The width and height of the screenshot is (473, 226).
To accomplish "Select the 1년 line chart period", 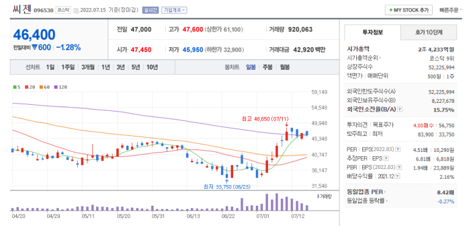I will tap(106, 67).
